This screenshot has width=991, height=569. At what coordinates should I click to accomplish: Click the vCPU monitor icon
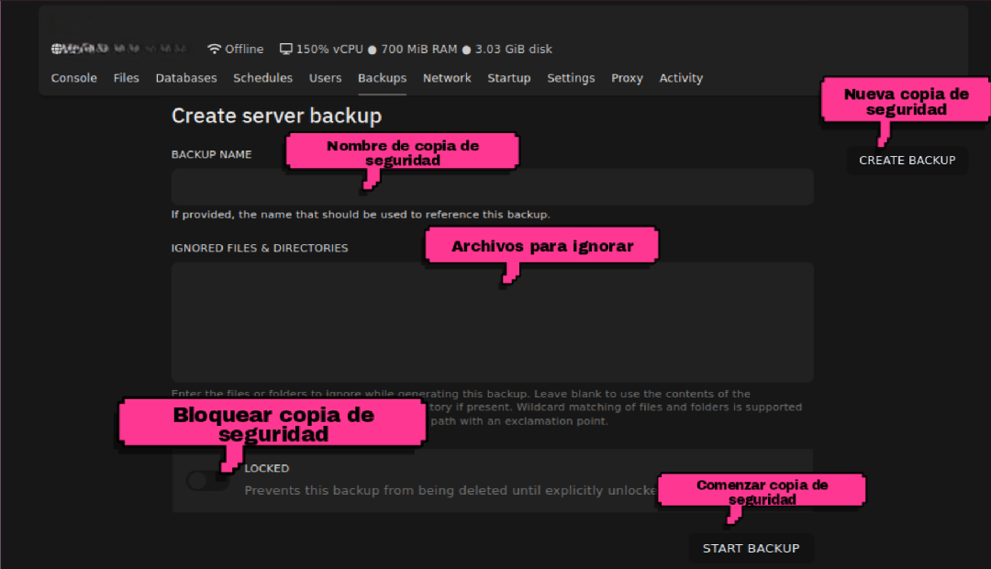(x=285, y=49)
